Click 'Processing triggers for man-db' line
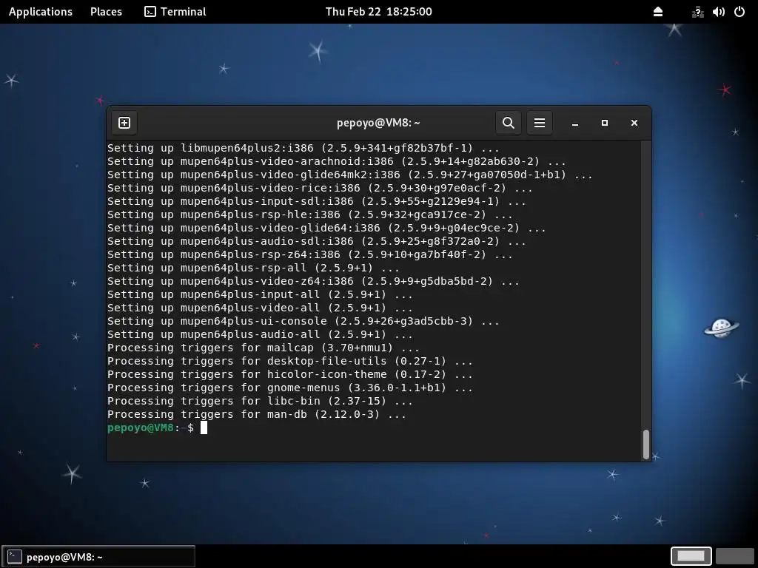The image size is (758, 568). pyautogui.click(x=257, y=414)
